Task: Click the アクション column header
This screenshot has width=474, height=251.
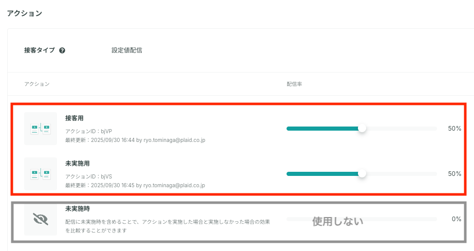Action: pyautogui.click(x=37, y=84)
